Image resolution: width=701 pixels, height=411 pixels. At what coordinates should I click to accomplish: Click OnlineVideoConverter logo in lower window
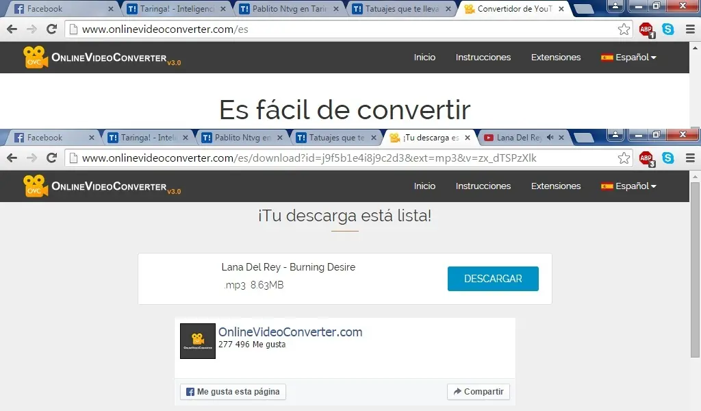(102, 186)
